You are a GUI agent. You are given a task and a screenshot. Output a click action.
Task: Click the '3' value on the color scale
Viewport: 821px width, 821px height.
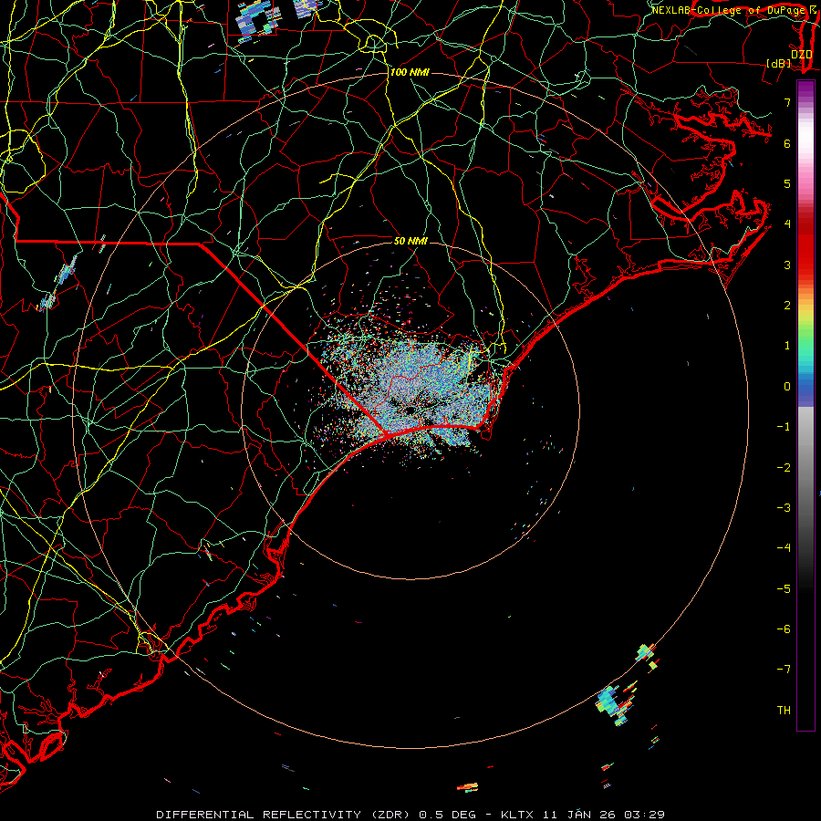787,265
